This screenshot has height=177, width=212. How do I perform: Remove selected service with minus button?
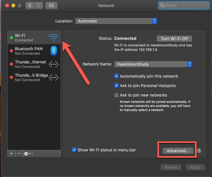pyautogui.click(x=19, y=153)
